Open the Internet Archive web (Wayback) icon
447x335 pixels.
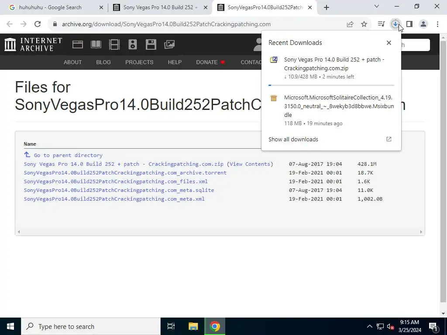[x=78, y=44]
